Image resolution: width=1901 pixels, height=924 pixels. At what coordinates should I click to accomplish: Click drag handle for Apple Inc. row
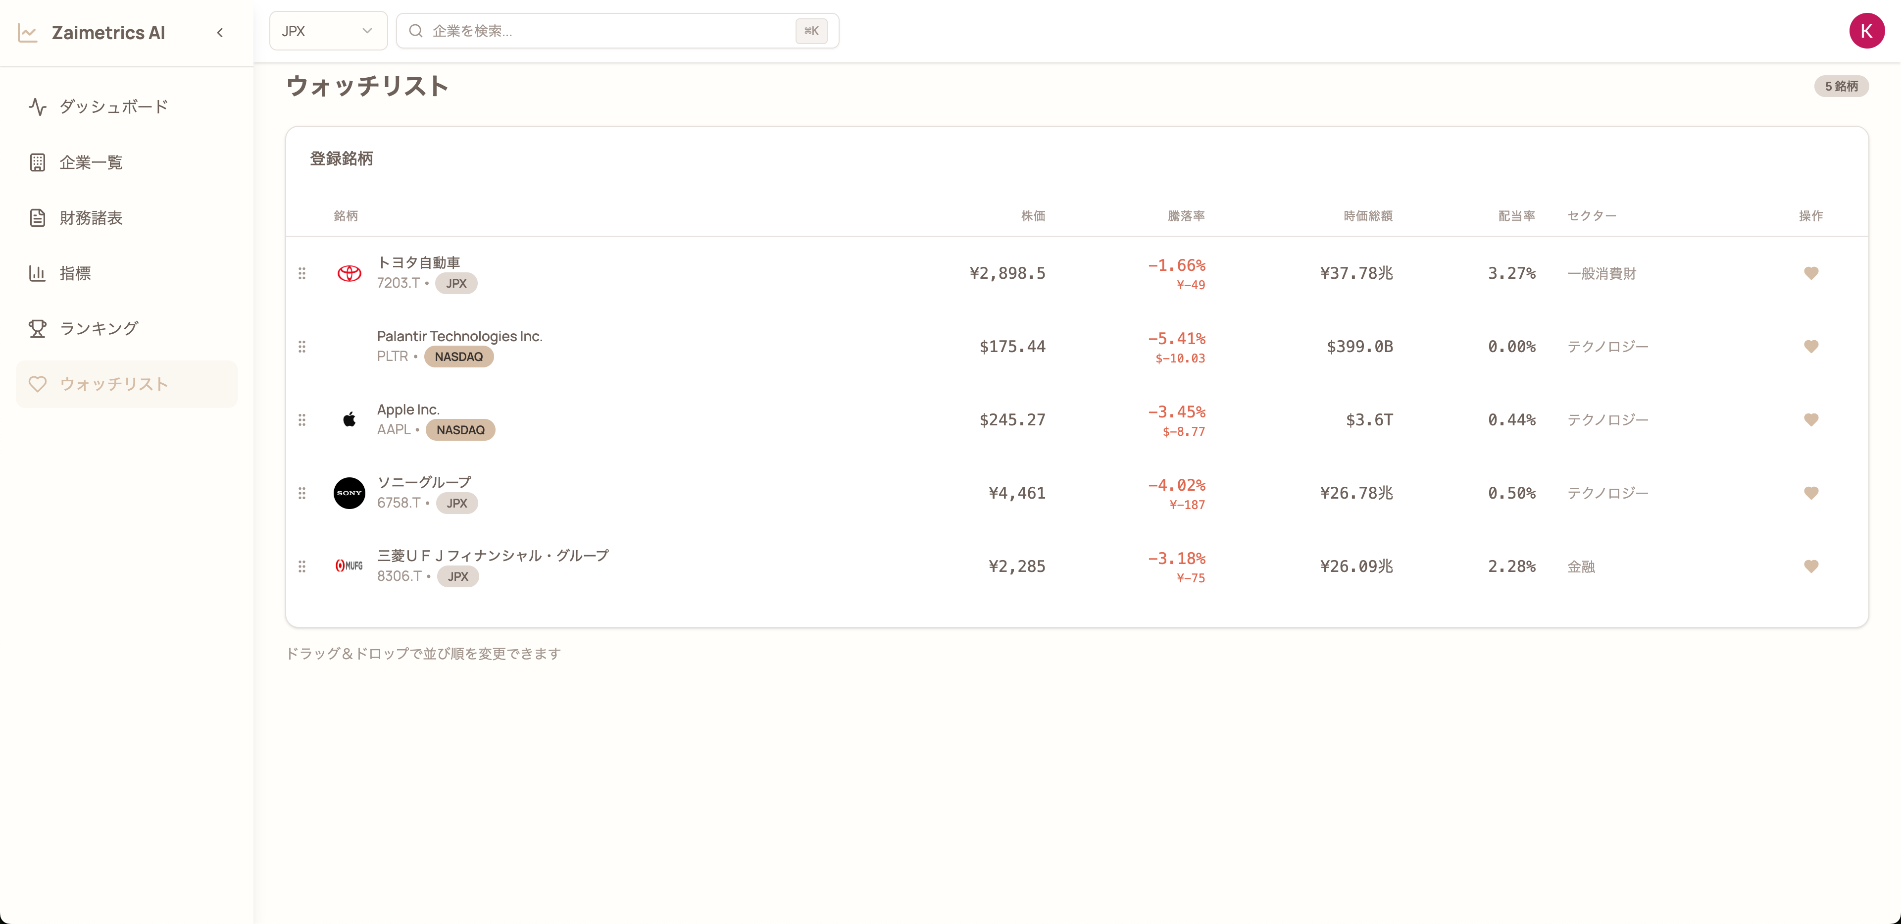(302, 420)
